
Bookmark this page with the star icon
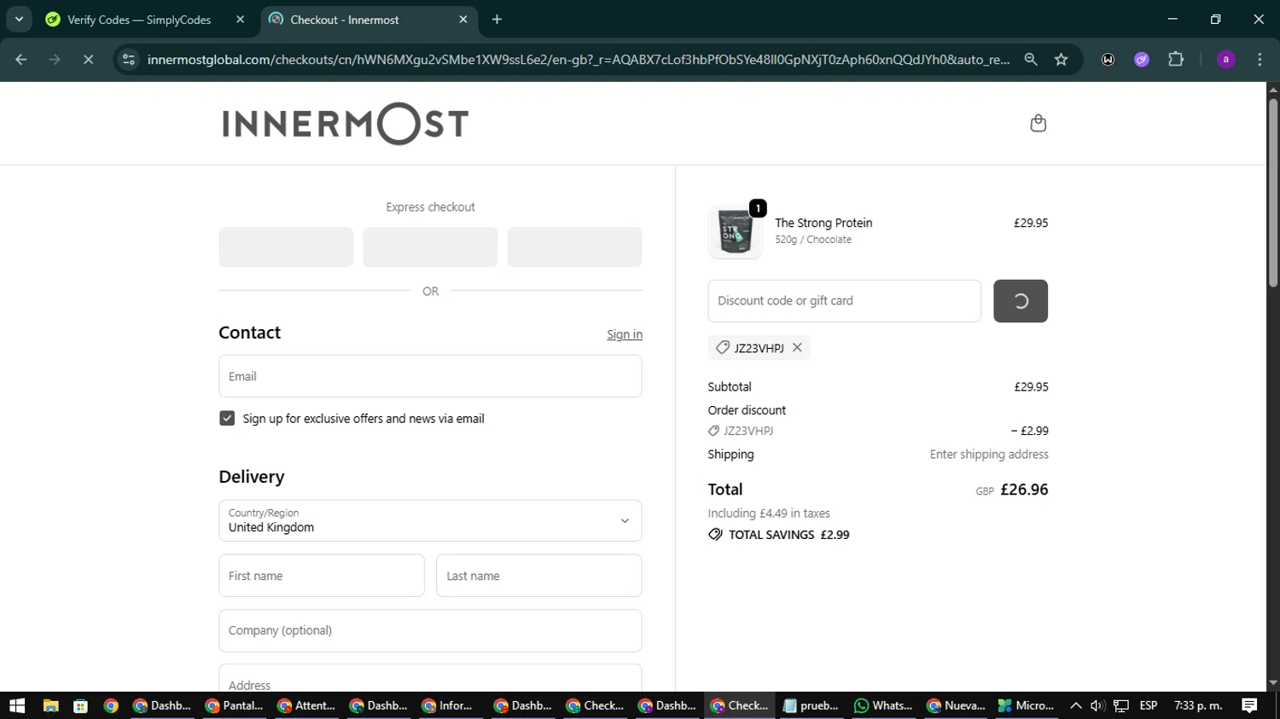point(1062,60)
